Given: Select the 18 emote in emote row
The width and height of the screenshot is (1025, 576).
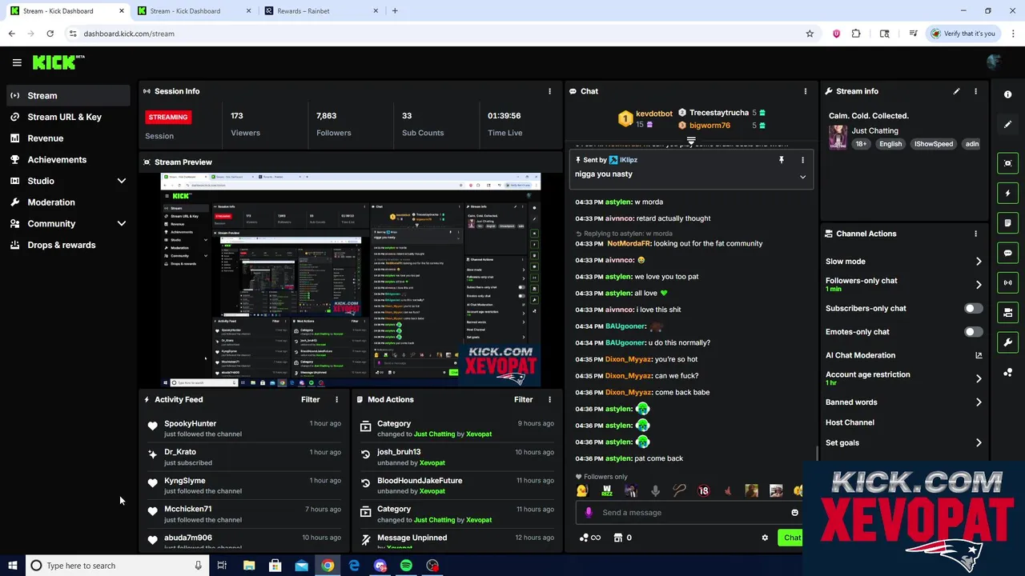Looking at the screenshot, I should point(703,491).
